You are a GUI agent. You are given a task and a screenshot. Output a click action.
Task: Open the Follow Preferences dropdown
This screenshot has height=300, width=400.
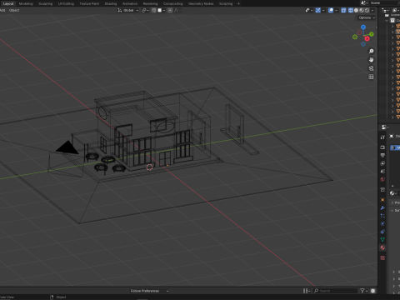click(149, 291)
